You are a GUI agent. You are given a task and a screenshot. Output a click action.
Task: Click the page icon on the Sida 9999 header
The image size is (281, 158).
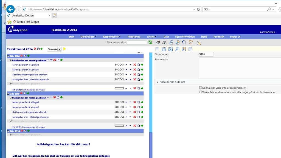(x=25, y=131)
